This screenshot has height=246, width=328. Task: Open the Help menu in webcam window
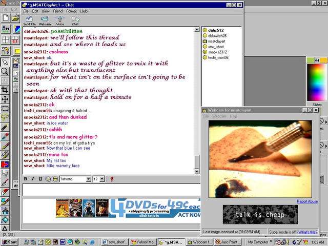[x=233, y=116]
